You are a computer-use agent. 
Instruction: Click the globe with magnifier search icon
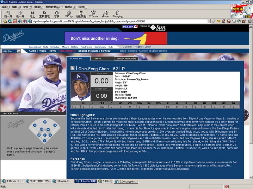[10, 21]
